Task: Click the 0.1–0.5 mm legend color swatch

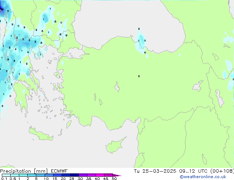Action: click(6, 175)
